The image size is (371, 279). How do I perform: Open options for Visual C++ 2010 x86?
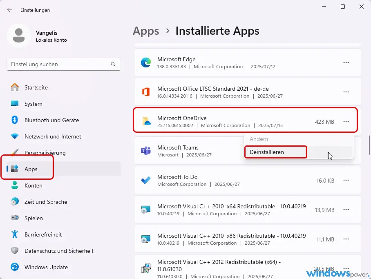346,239
